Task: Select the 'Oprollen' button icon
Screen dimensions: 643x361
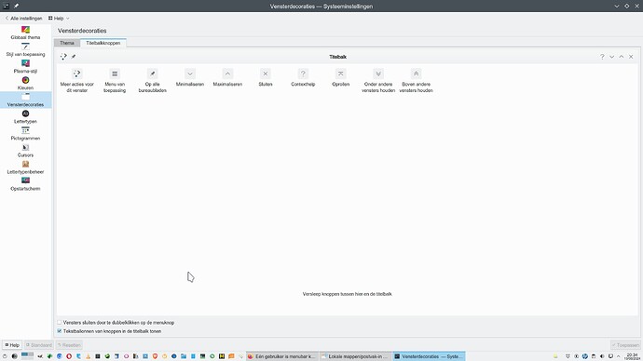Action: point(341,74)
